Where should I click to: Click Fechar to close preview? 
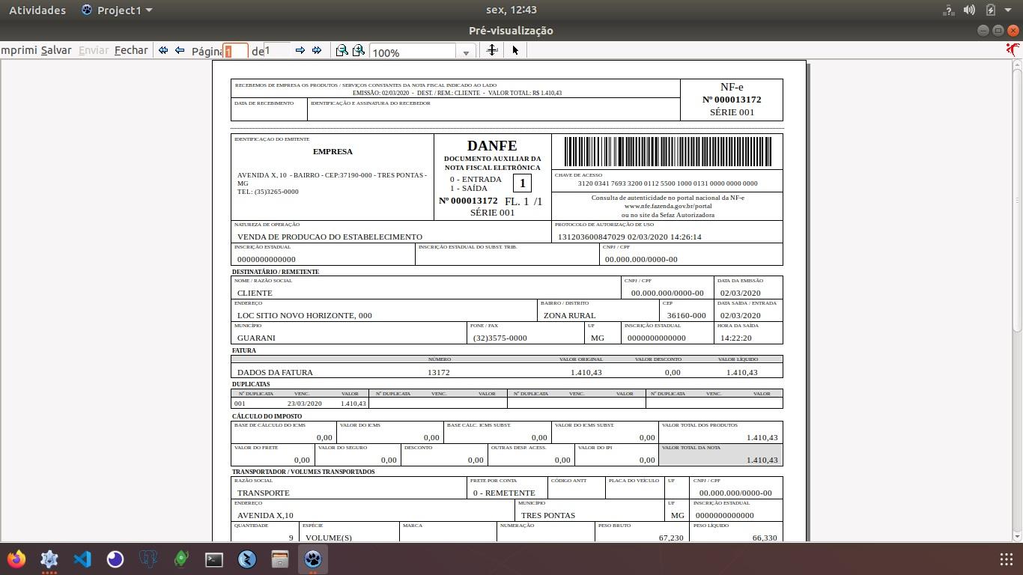[131, 50]
